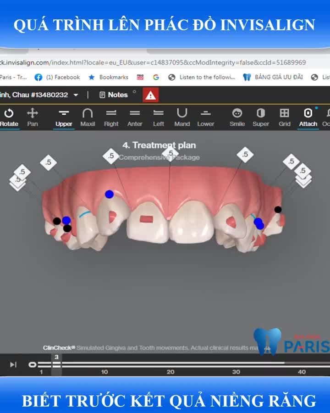Click the red attachment on the central incisor

pyautogui.click(x=147, y=219)
